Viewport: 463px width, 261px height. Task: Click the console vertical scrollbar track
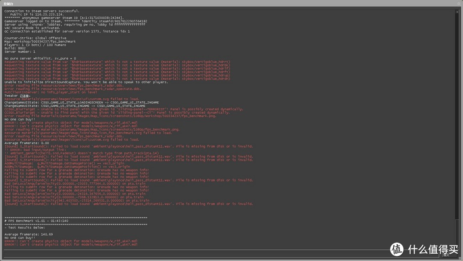(457, 130)
